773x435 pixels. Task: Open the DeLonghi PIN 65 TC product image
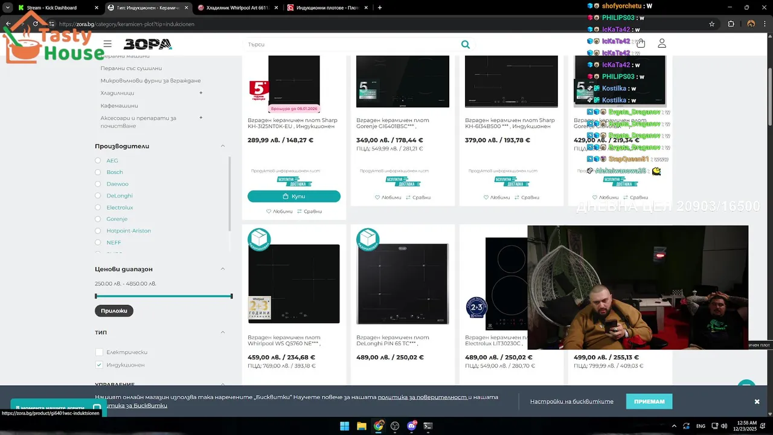403,284
